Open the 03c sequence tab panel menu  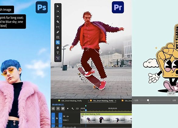pyautogui.click(x=115, y=101)
